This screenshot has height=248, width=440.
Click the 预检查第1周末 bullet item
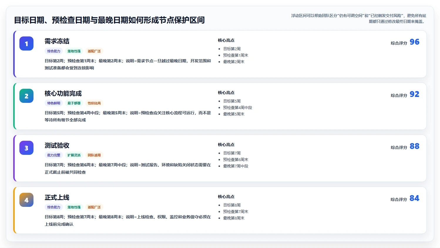pos(236,55)
